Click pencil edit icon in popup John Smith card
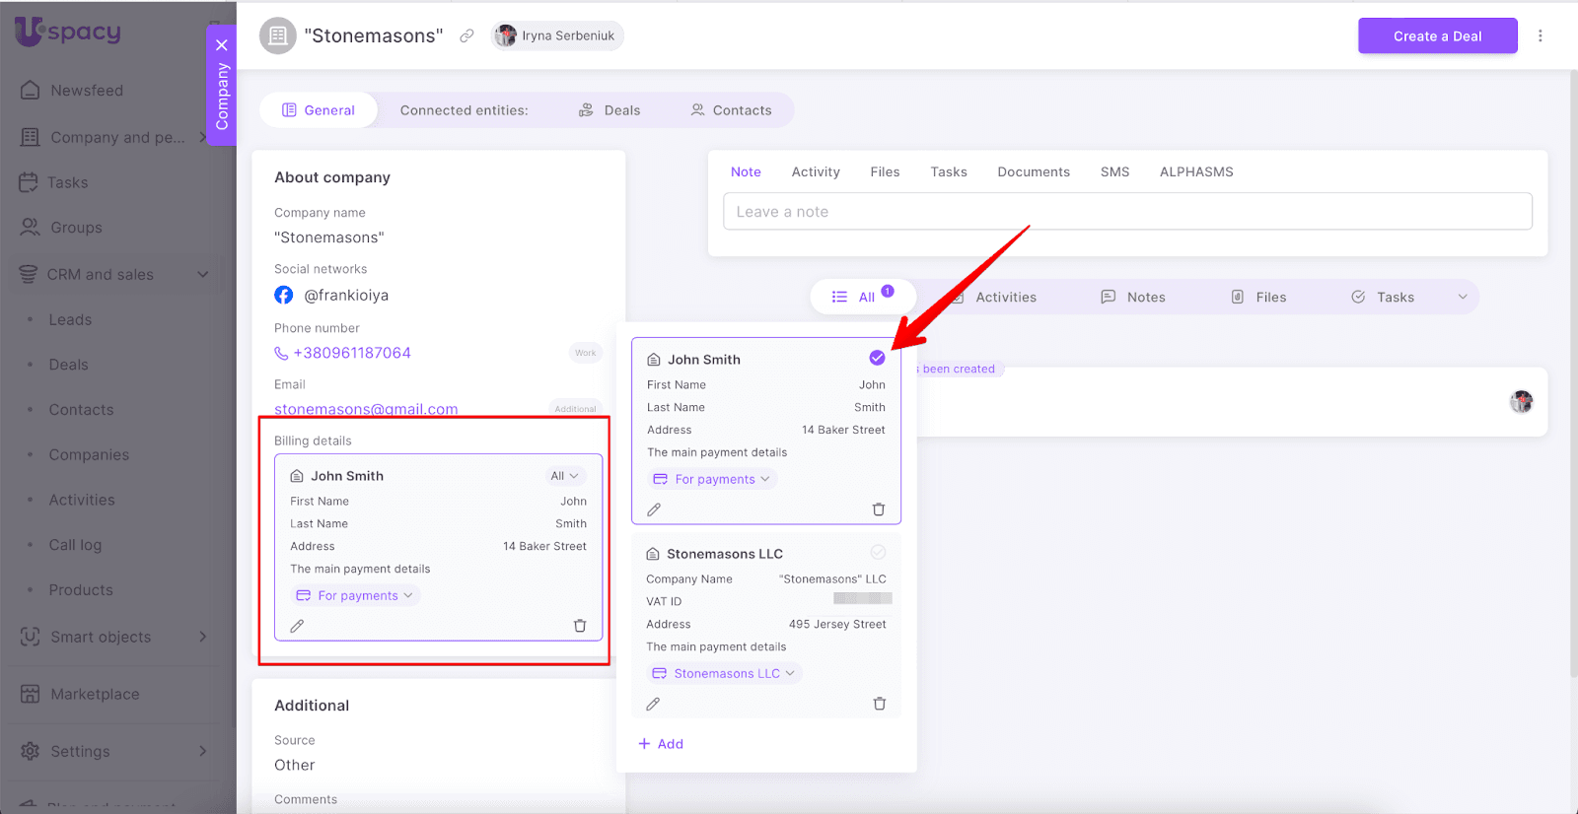This screenshot has height=814, width=1578. click(654, 509)
